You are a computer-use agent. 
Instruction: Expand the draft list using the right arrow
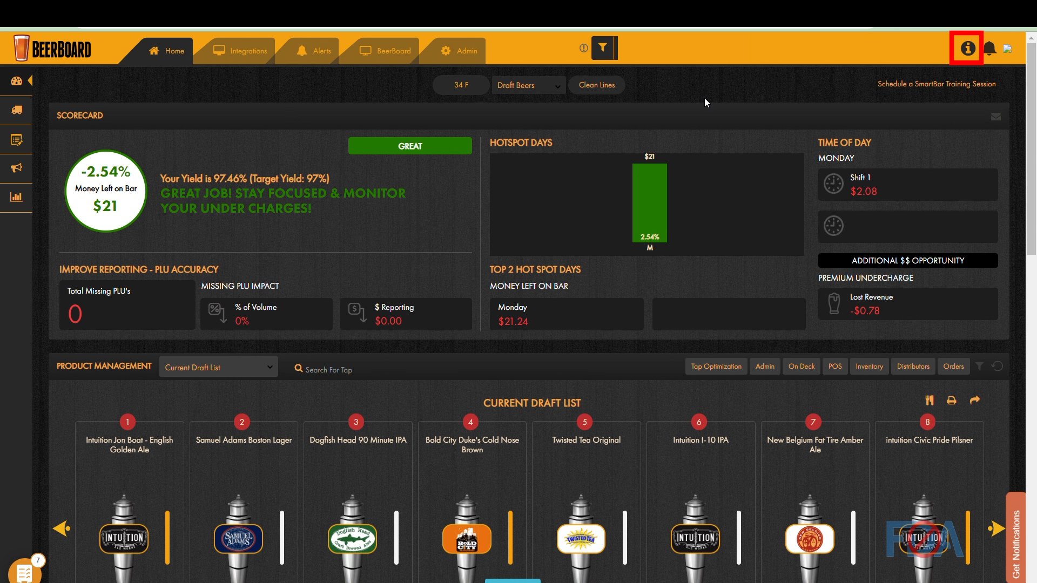[x=995, y=528]
